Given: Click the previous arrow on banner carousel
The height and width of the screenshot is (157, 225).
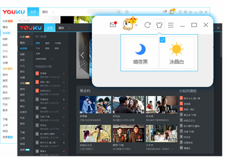Looking at the screenshot, I should pos(82,55).
